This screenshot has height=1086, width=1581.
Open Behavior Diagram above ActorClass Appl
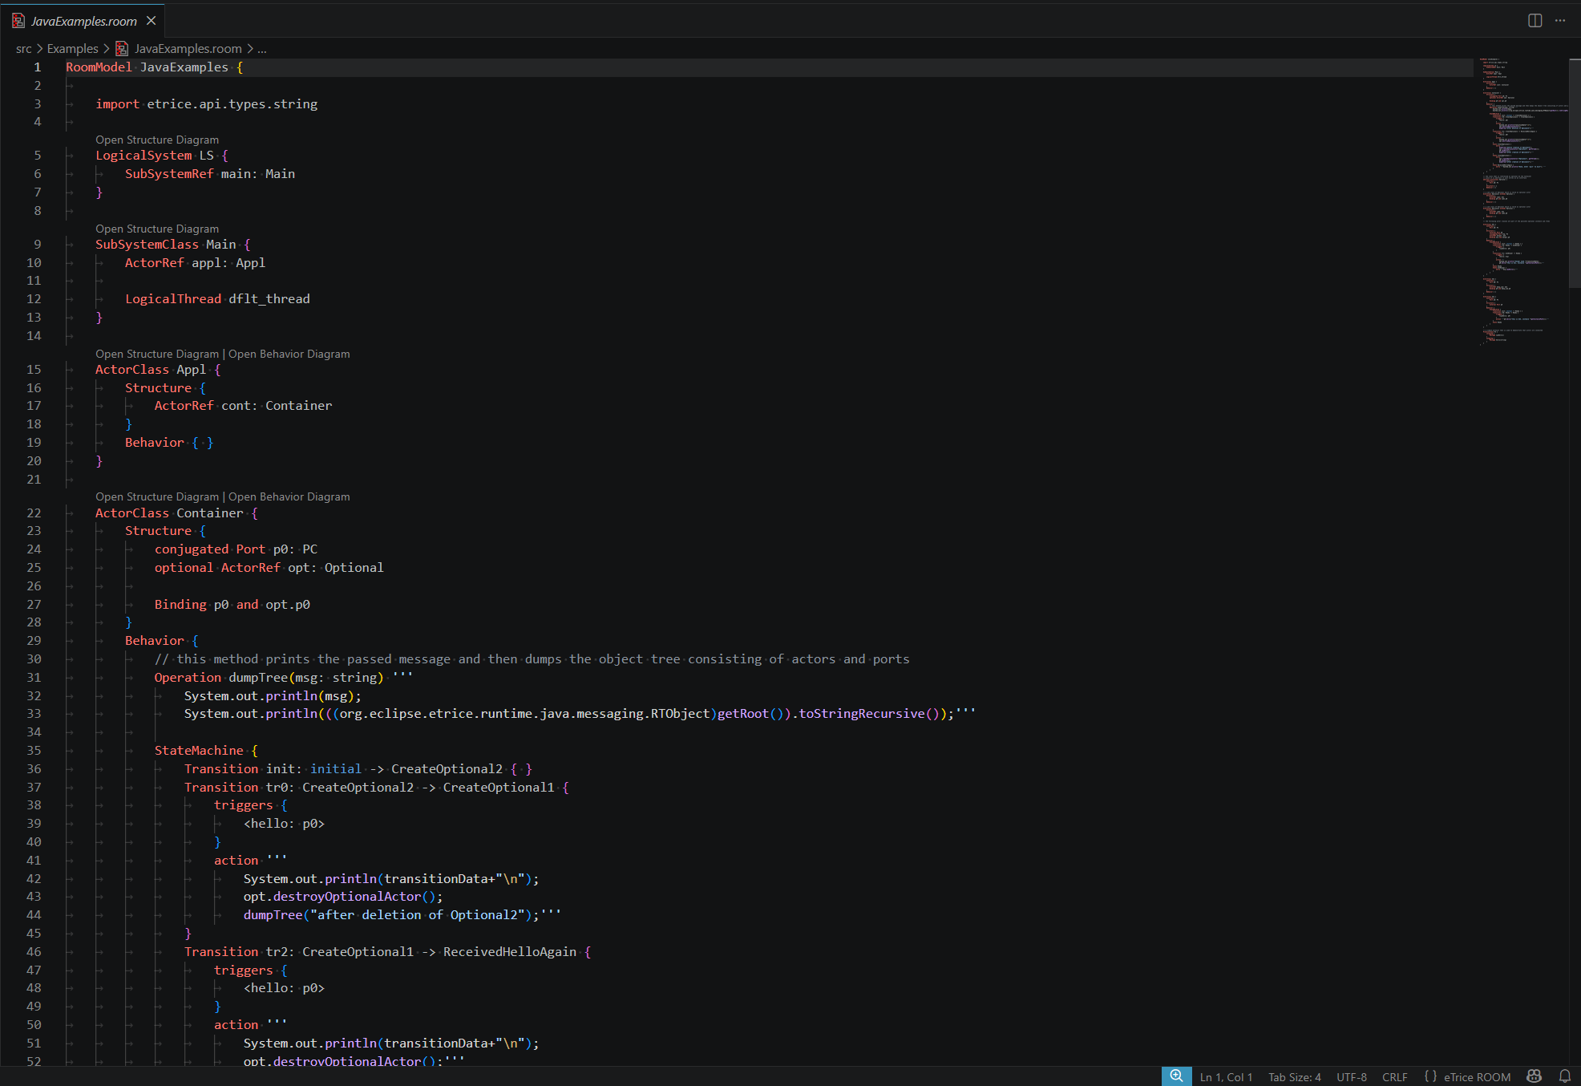click(289, 354)
